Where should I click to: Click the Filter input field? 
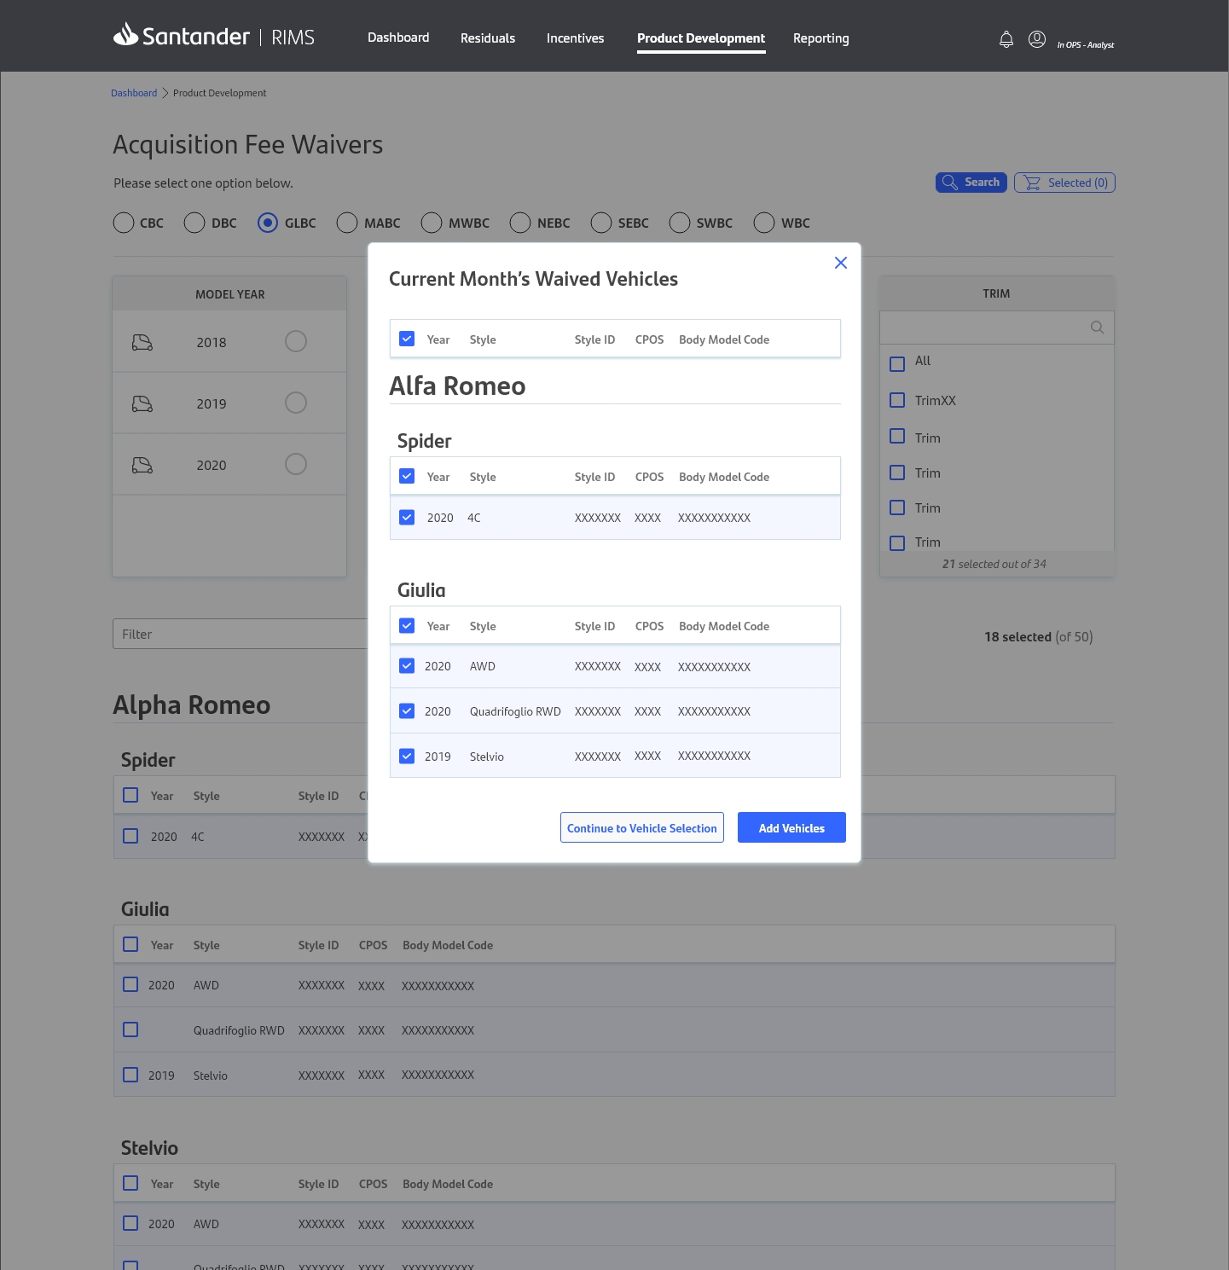[x=241, y=634]
